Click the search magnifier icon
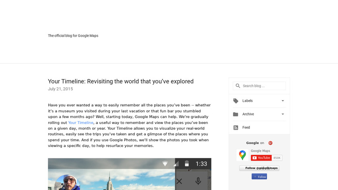Image resolution: width=338 pixels, height=190 pixels. click(238, 86)
